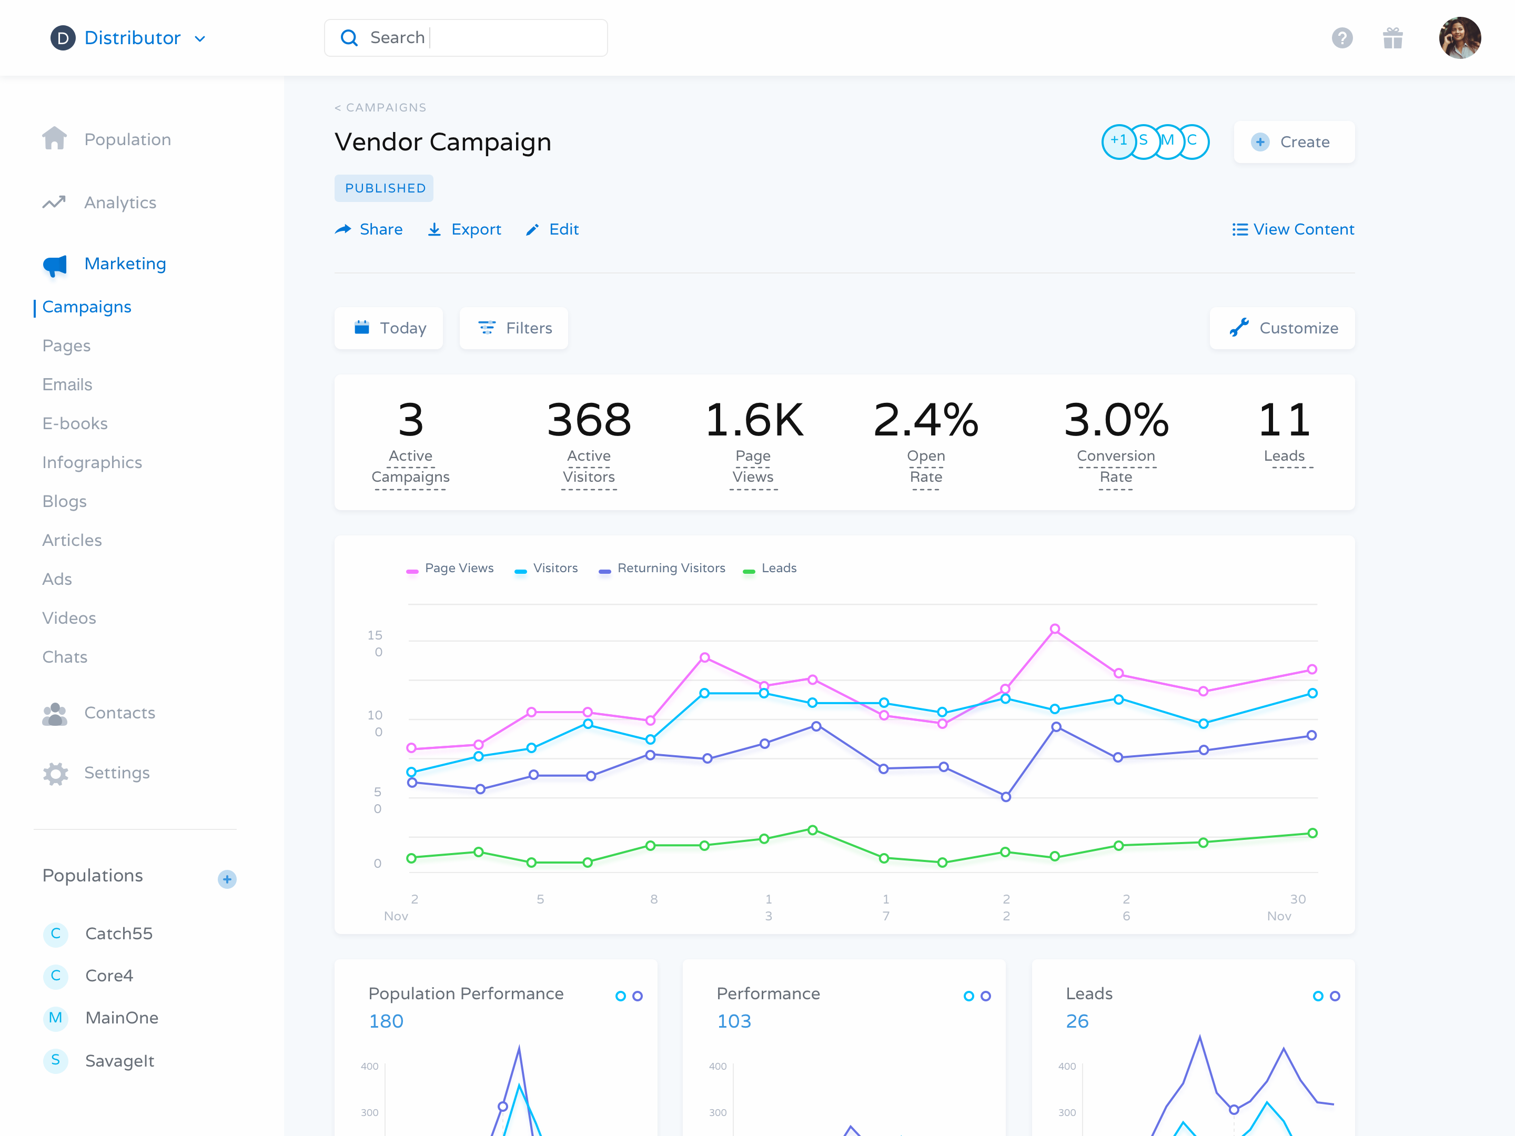Click the plus icon beside Populations
Image resolution: width=1515 pixels, height=1136 pixels.
point(227,878)
